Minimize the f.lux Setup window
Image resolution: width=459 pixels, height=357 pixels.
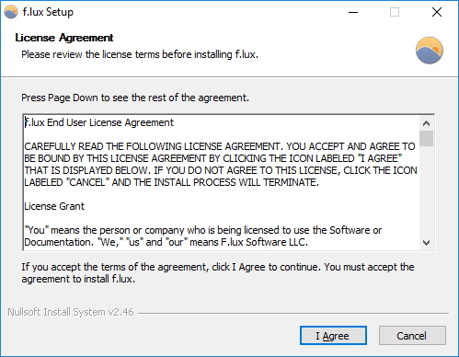pos(353,12)
